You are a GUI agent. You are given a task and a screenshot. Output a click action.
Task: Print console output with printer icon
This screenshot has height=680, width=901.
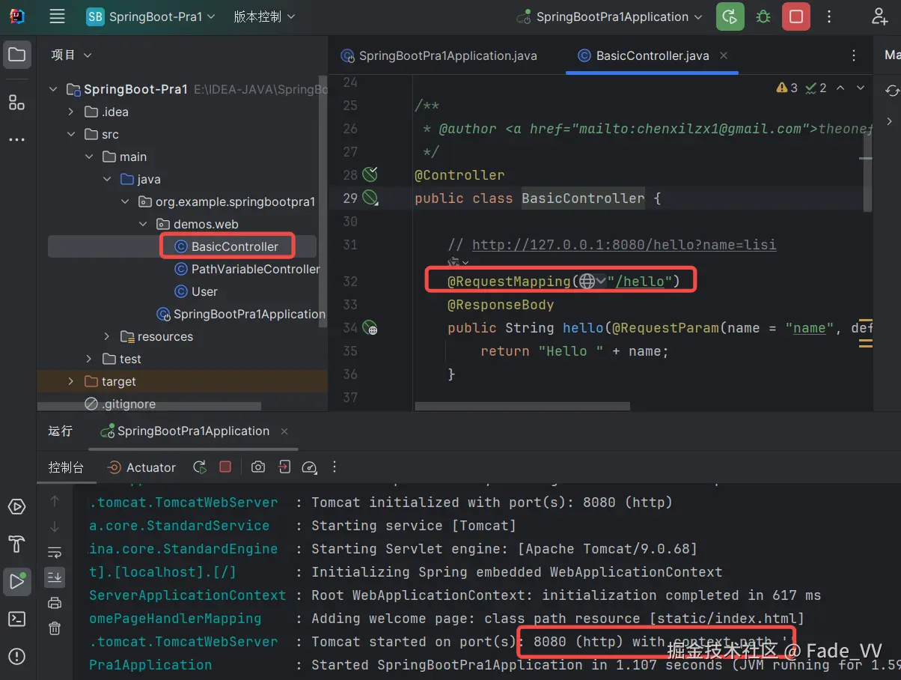tap(55, 603)
